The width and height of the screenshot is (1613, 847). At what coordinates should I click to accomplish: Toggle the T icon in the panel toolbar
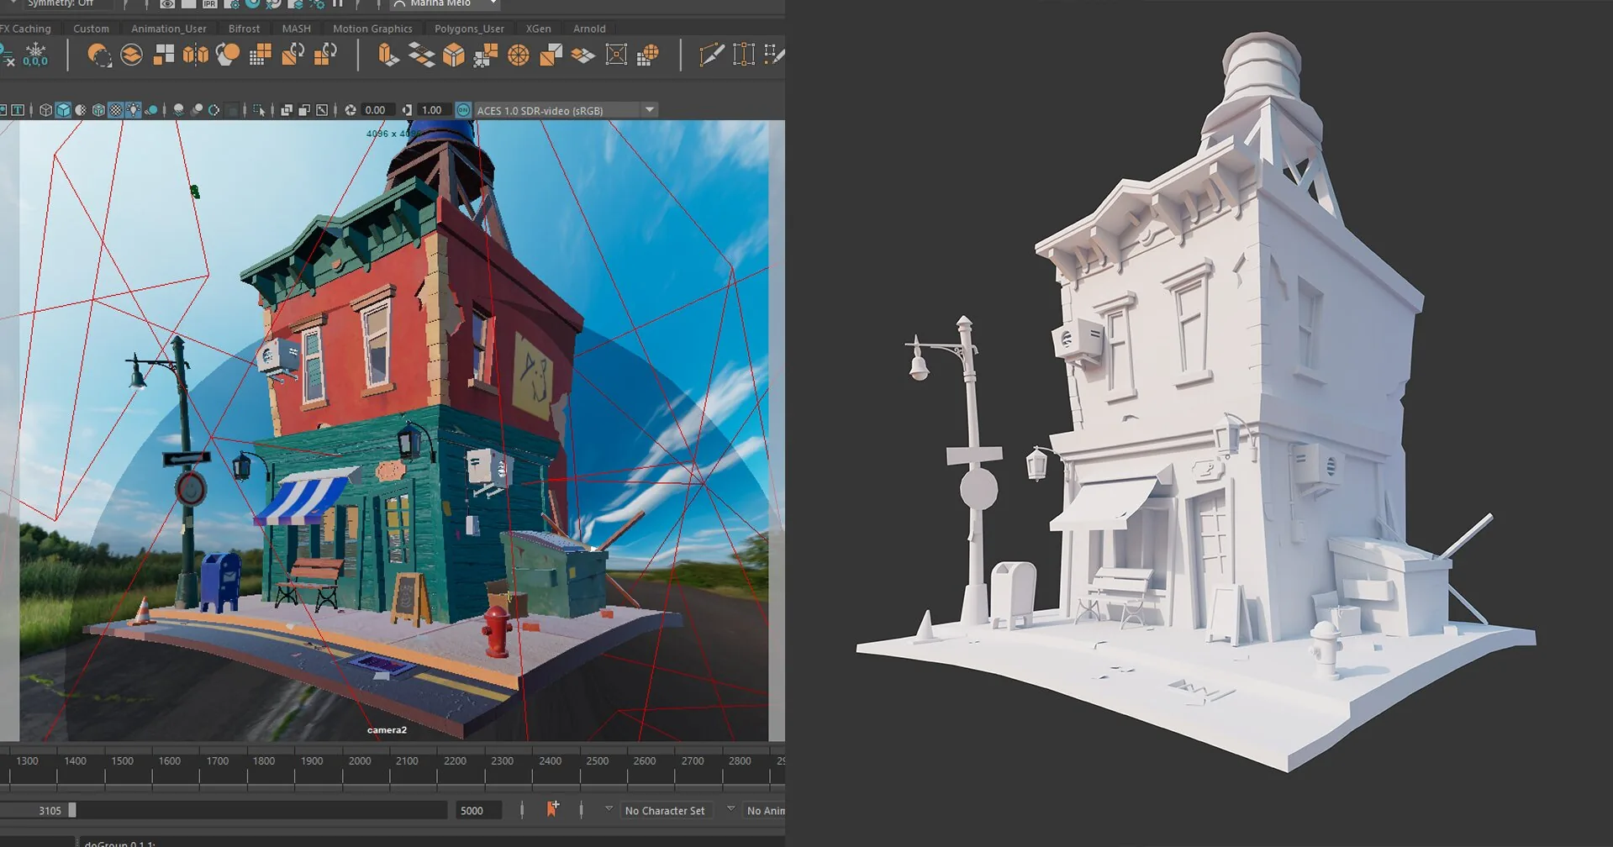pyautogui.click(x=17, y=110)
